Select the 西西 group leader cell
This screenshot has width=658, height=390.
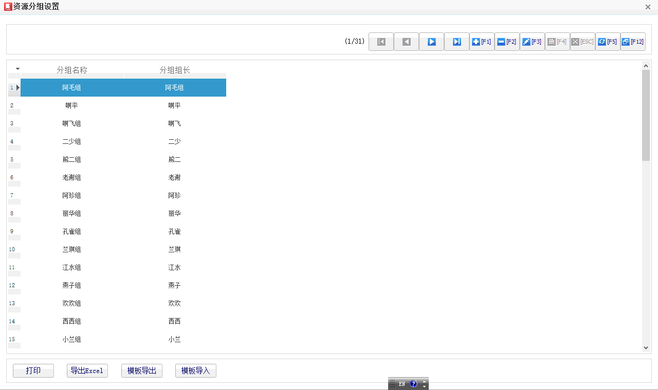coord(175,321)
